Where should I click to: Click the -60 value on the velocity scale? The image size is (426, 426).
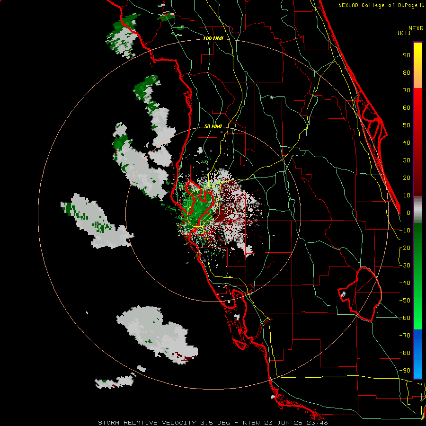click(405, 318)
